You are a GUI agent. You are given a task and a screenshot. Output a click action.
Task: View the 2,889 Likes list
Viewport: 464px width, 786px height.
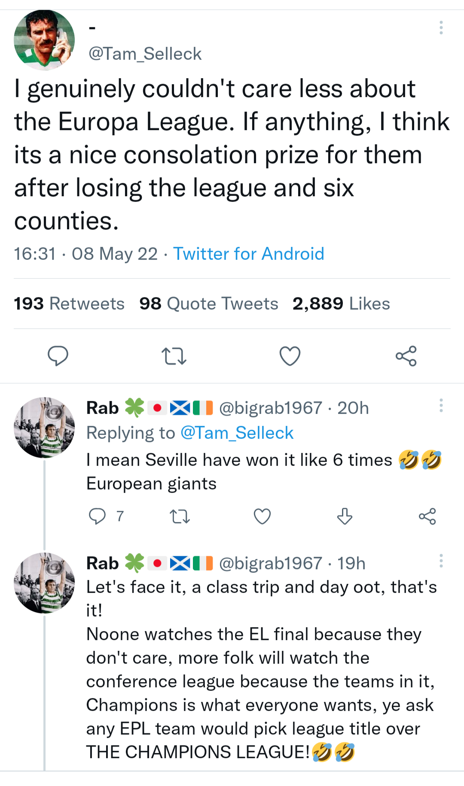341,303
